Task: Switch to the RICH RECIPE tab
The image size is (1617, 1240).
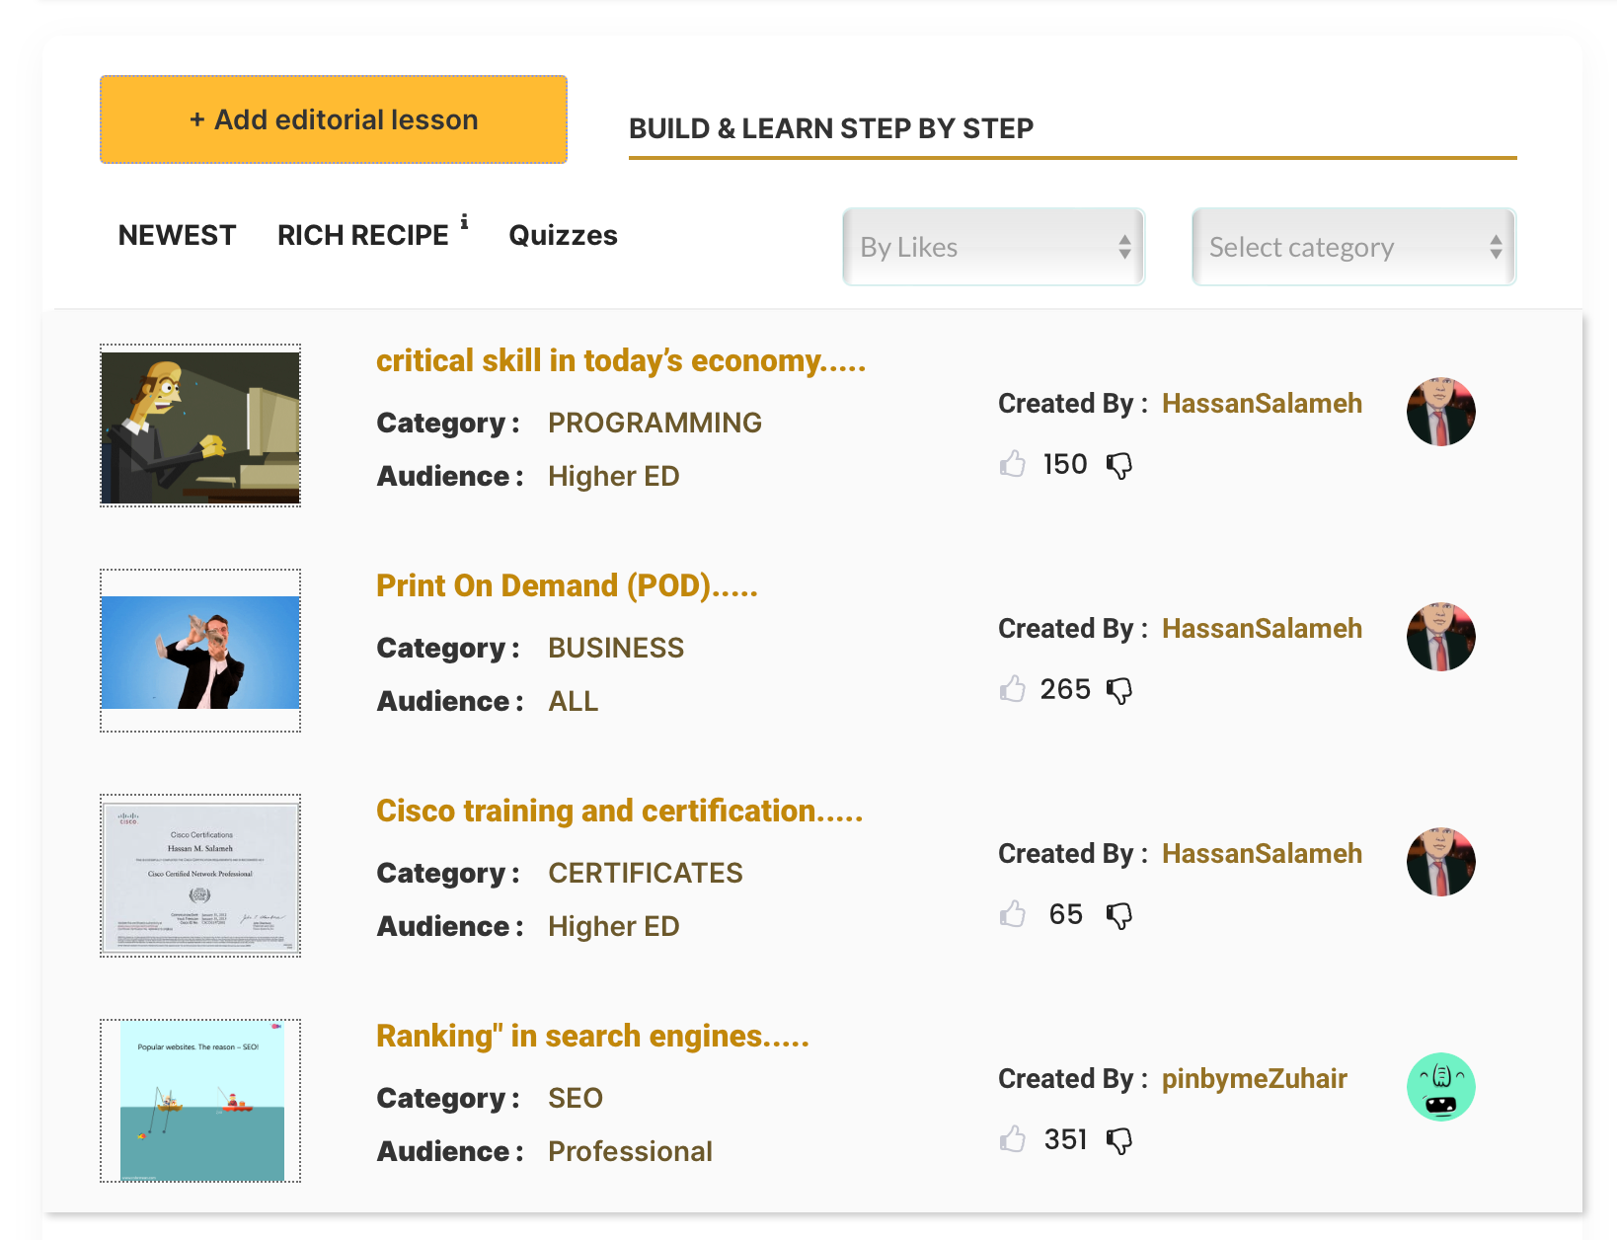Action: click(362, 235)
